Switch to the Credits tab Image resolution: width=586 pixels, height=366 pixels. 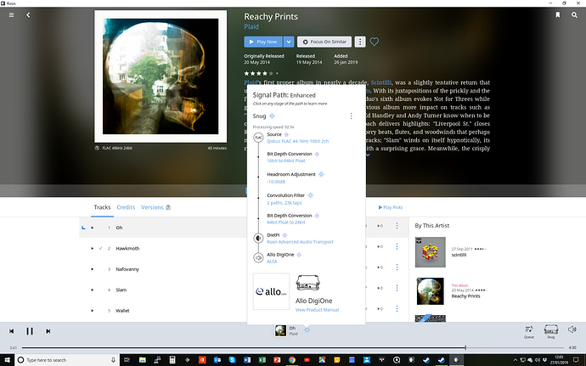click(x=126, y=207)
